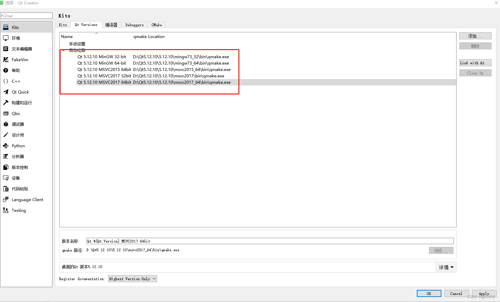Click the mingw73_32 qmake.exe path

click(x=181, y=57)
